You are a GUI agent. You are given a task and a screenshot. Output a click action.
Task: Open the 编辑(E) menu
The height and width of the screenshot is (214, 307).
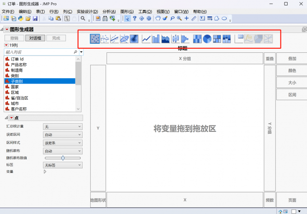click(25, 12)
